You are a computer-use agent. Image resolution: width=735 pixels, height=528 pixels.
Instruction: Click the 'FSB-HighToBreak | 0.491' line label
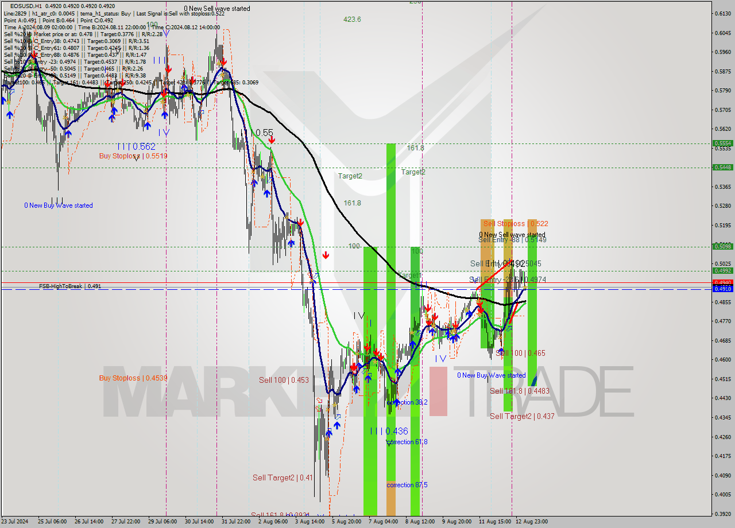(x=70, y=286)
